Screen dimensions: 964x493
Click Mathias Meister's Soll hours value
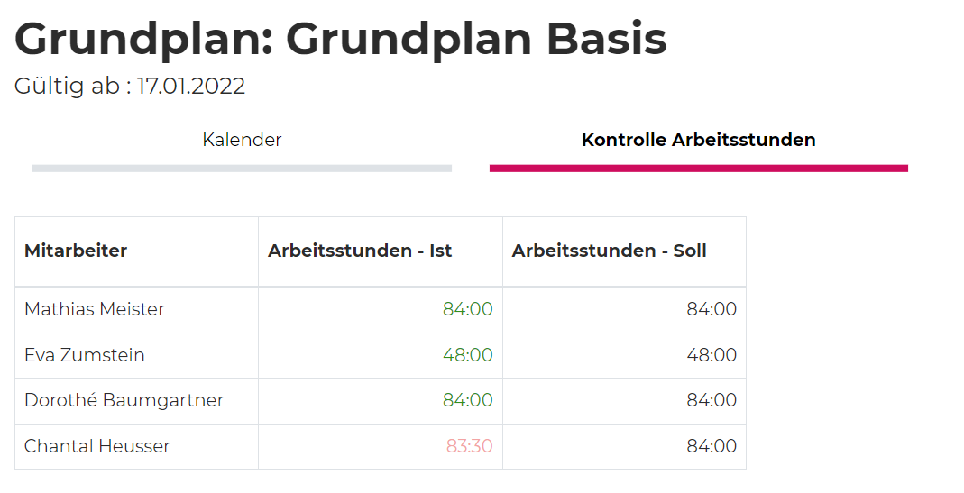(712, 309)
